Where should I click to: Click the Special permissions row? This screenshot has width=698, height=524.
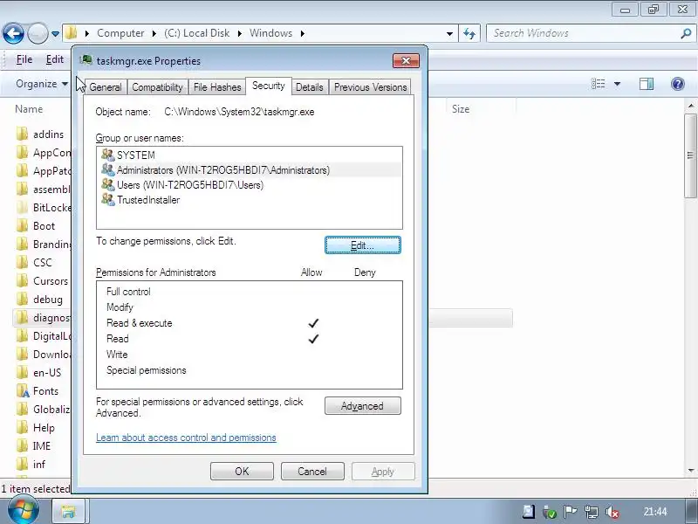coord(250,370)
